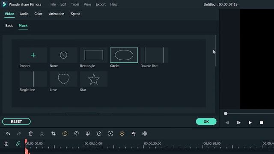Switch to the Speed tab
Viewport: 274px width, 154px height.
coord(75,14)
